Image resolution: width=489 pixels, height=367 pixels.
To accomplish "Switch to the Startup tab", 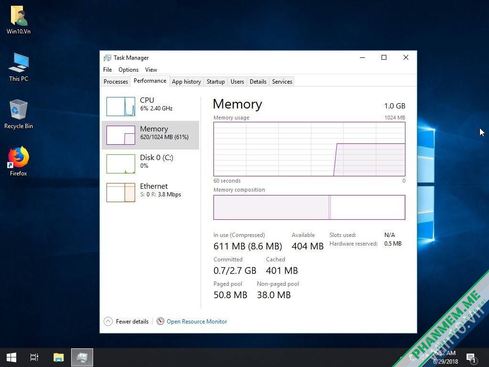I will tap(215, 81).
